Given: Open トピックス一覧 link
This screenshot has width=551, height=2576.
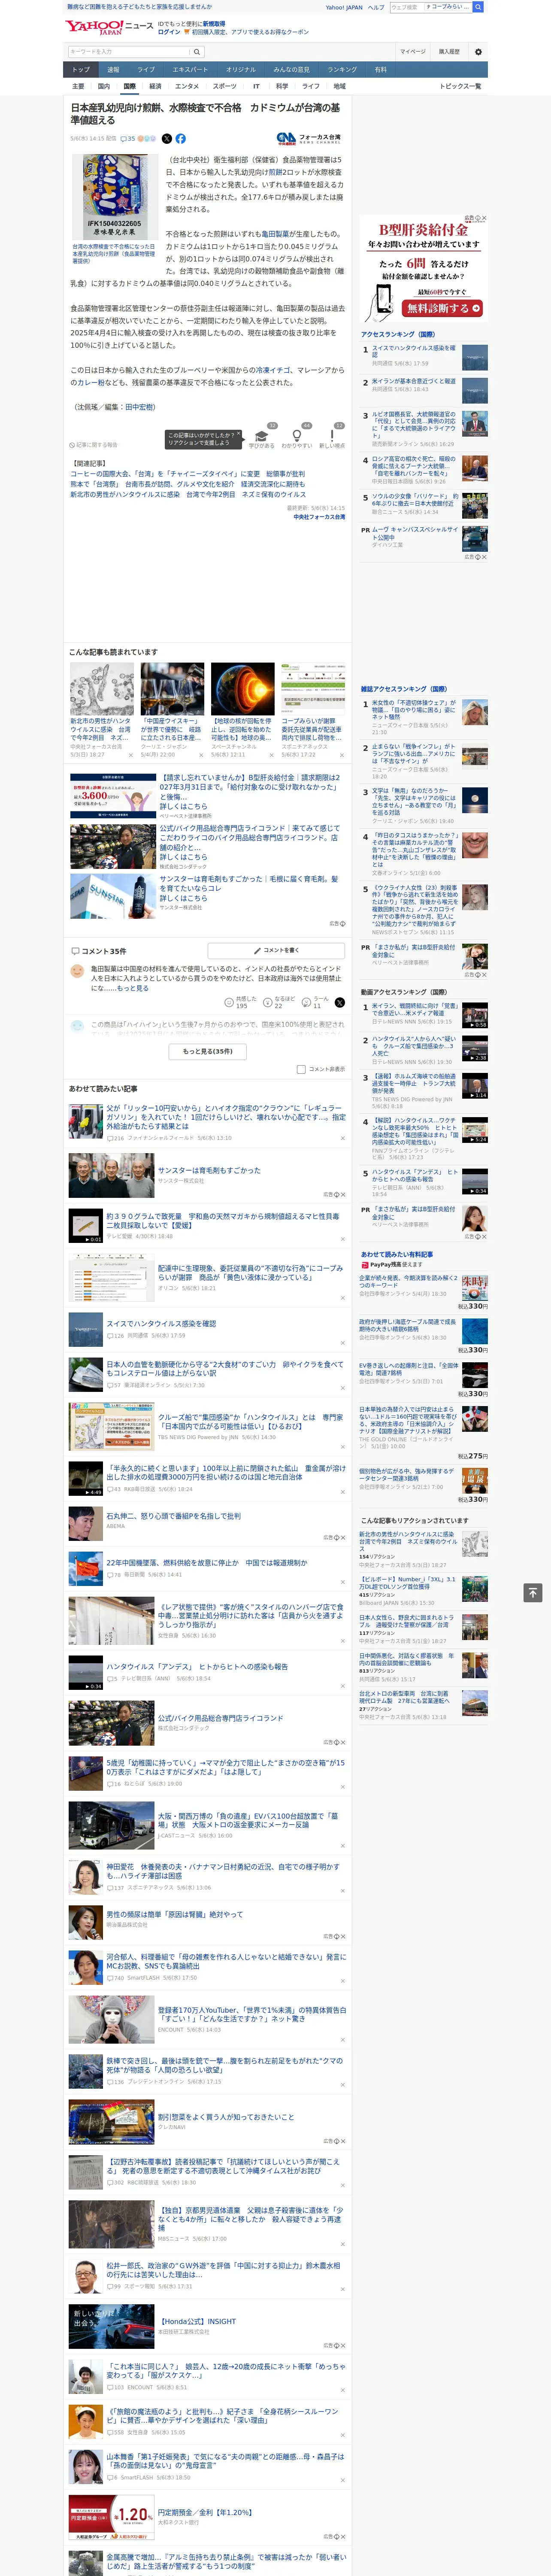Looking at the screenshot, I should tap(461, 86).
